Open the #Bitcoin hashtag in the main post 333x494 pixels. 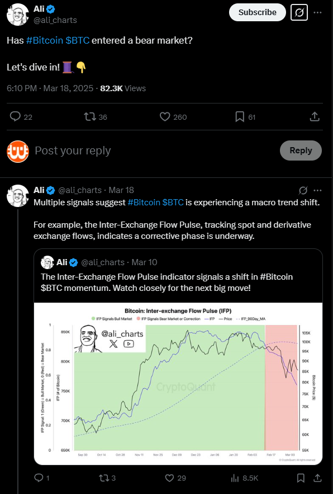pyautogui.click(x=45, y=41)
